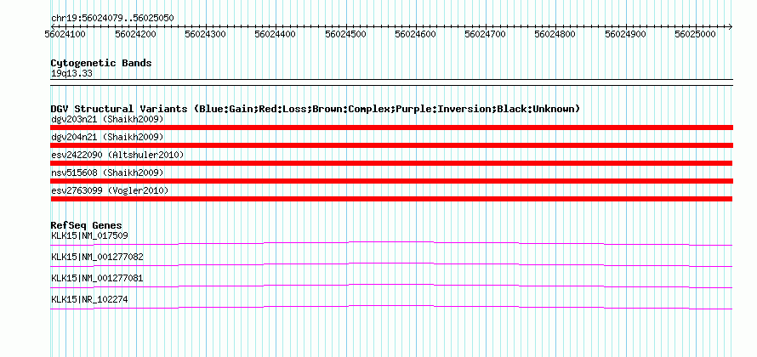Screen dimensions: 757x357
Task: Click the KLK15|NM_001277081 gene label
Action: coord(97,278)
